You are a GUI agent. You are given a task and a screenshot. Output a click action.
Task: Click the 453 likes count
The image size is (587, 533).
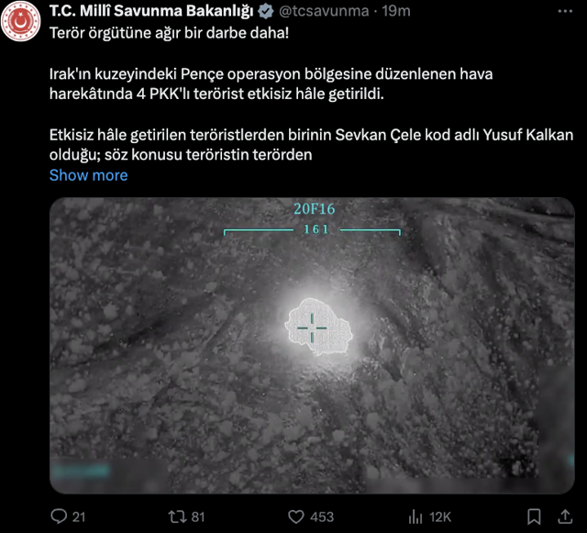(322, 516)
